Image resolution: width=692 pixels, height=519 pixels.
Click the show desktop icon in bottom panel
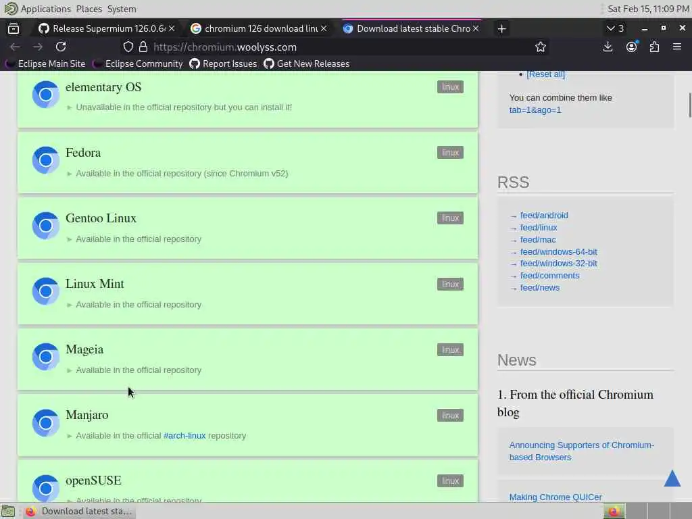point(8,511)
